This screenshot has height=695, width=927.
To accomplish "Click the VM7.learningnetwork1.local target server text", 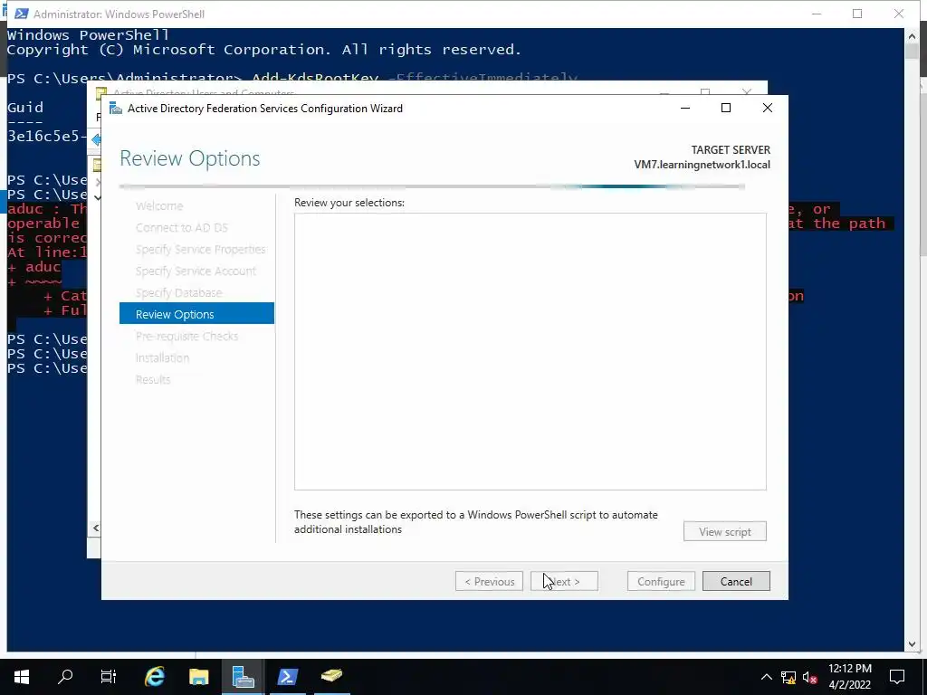I will coord(702,165).
